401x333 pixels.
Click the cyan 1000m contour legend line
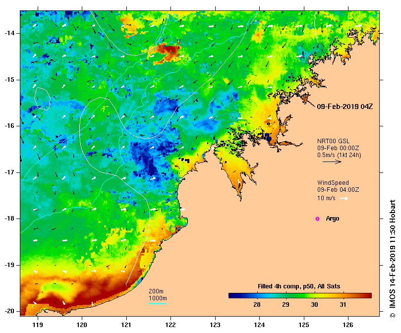pyautogui.click(x=157, y=304)
